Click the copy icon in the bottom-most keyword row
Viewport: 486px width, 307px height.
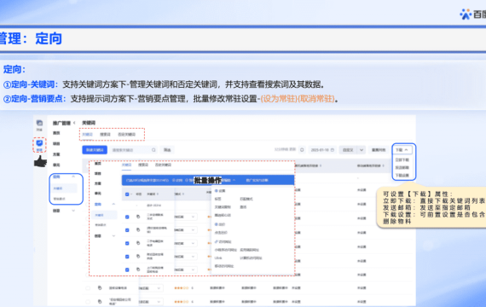pyautogui.click(x=100, y=301)
